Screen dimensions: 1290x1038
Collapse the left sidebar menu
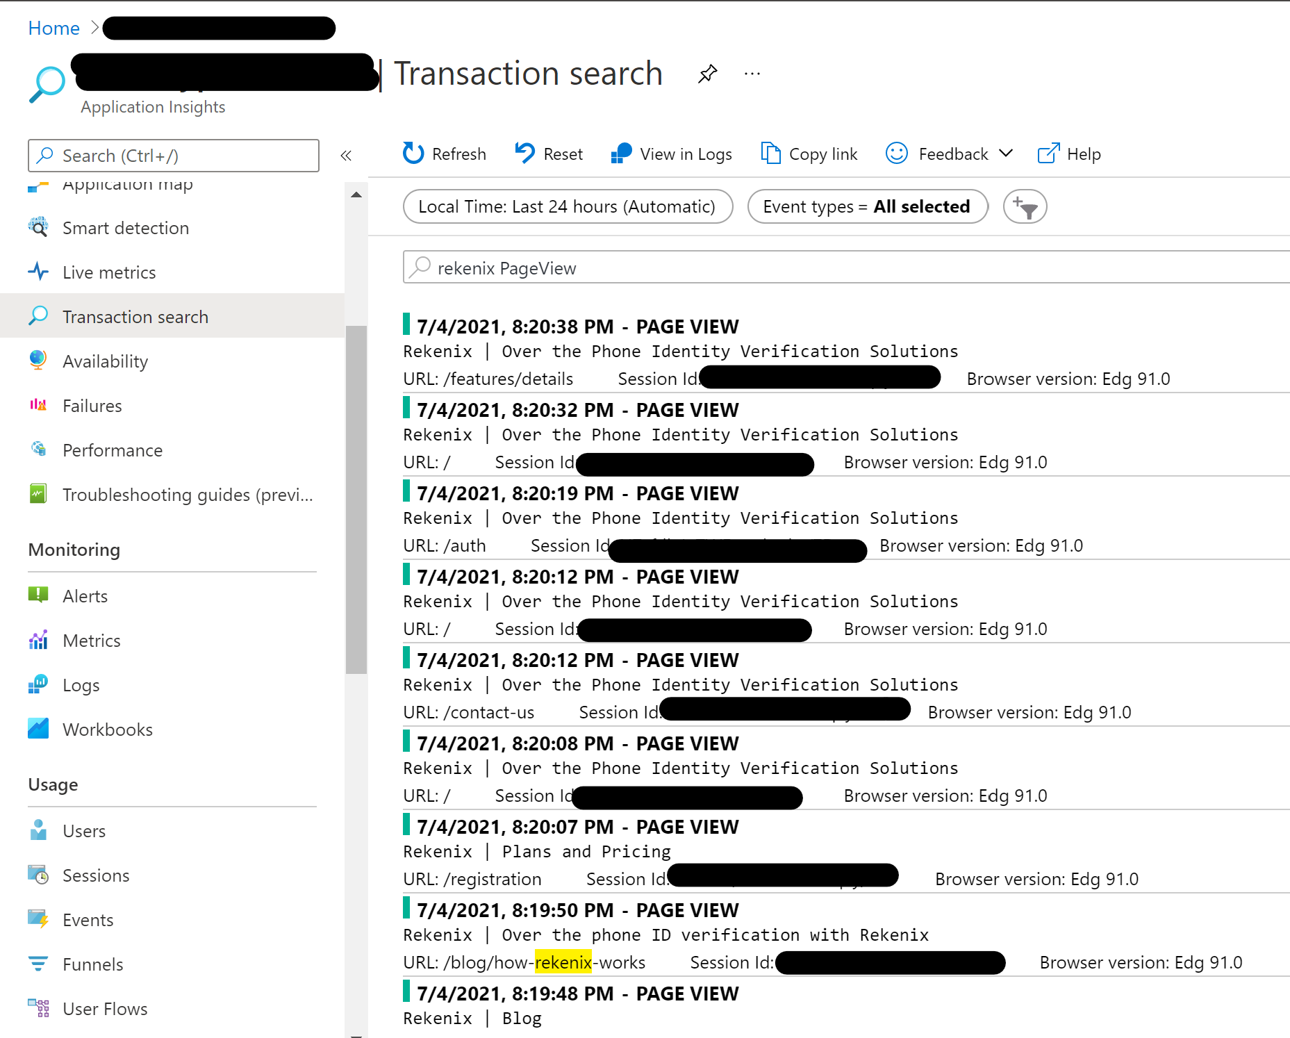point(346,156)
